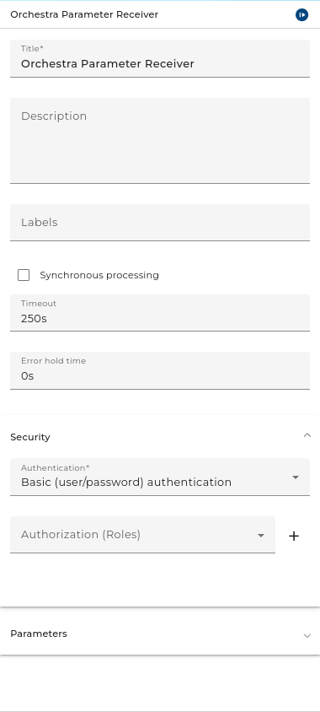Add a role with the plus icon
Viewport: 320px width, 712px height.
(x=294, y=536)
